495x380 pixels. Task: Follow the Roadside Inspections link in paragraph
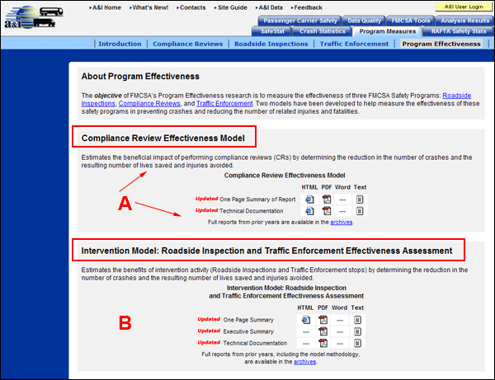(456, 96)
